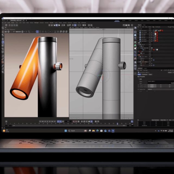Open the Simulate menu
The width and height of the screenshot is (174, 174).
point(51,23)
